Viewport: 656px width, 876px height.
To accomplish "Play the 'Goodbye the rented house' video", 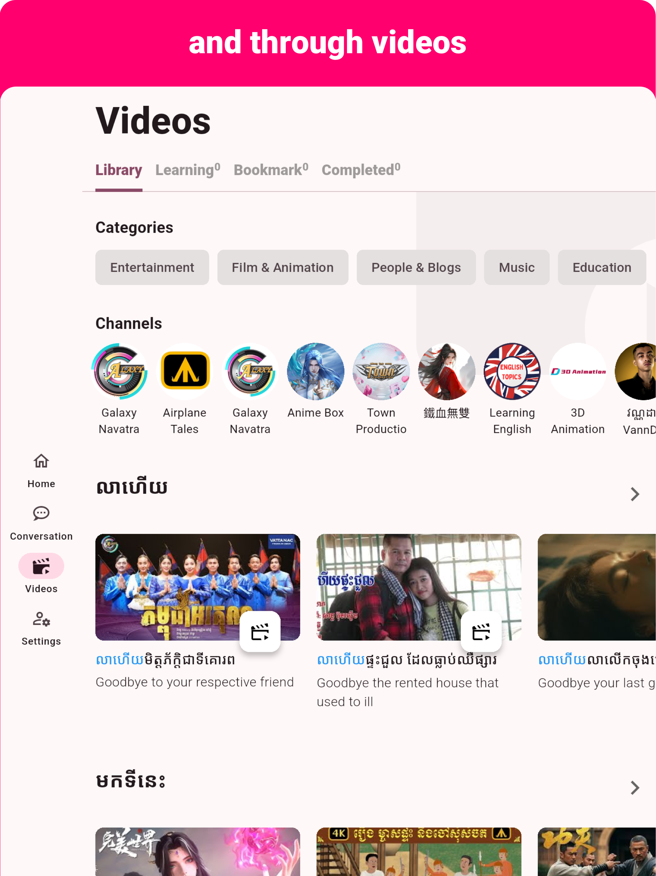I will (x=419, y=587).
